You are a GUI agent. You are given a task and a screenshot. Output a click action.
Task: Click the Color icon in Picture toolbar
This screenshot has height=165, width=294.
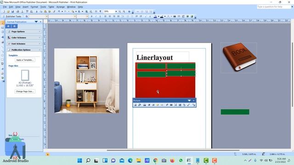coord(145,105)
